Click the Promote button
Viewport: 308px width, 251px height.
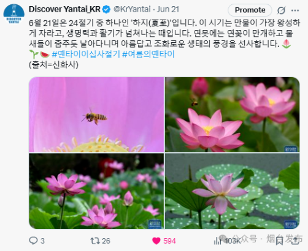pos(250,10)
